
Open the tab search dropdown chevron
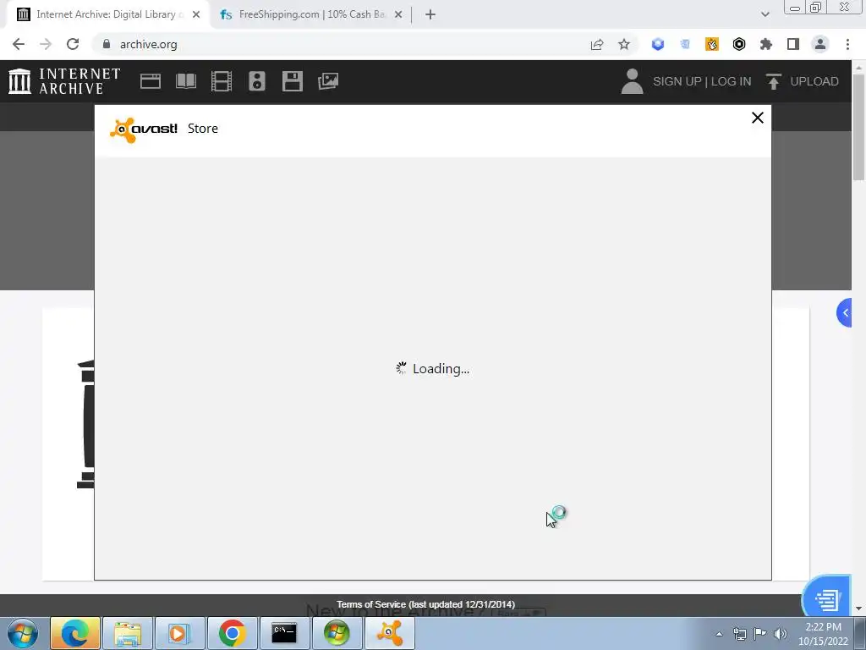pyautogui.click(x=765, y=14)
